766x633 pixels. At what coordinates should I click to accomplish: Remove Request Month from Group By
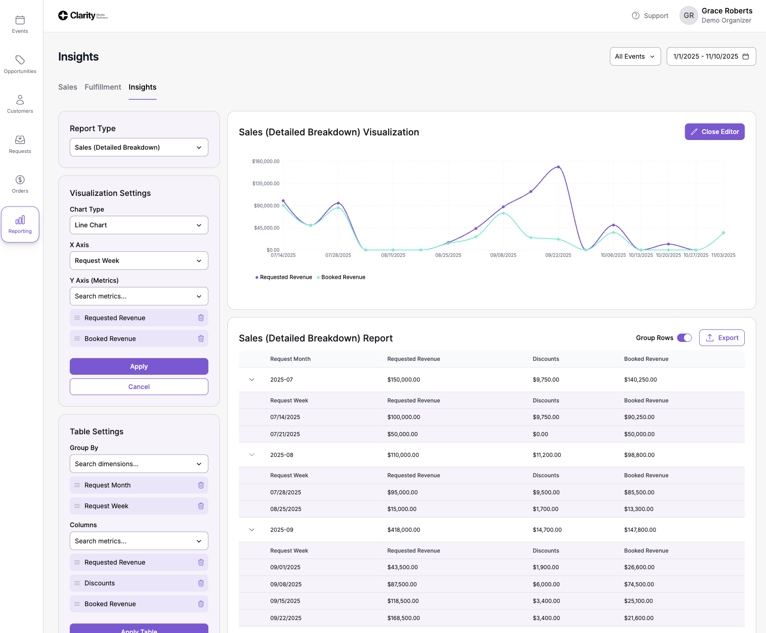(201, 485)
